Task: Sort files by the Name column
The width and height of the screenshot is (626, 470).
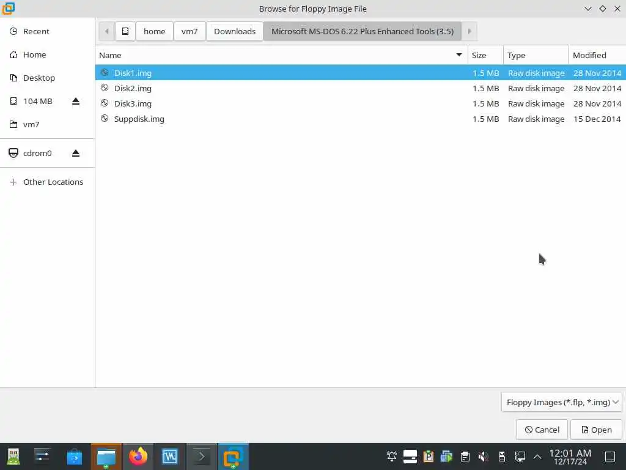Action: 281,55
